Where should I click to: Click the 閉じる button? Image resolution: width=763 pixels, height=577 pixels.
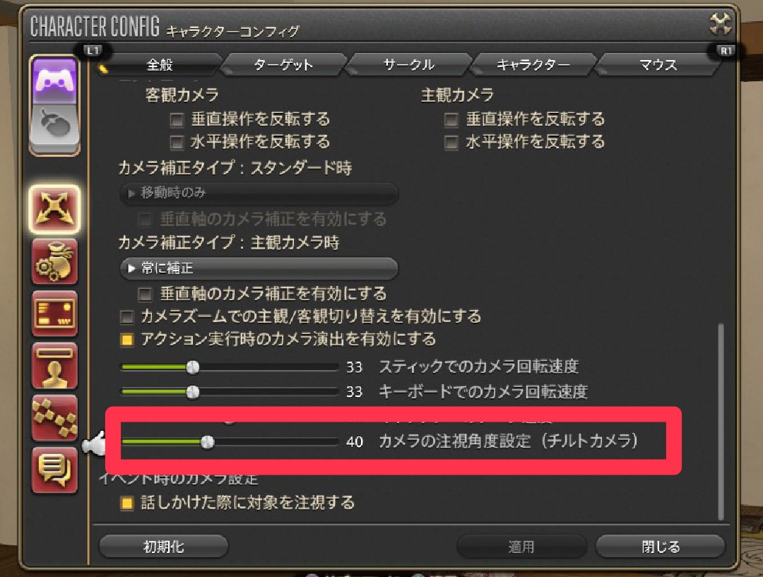point(661,547)
